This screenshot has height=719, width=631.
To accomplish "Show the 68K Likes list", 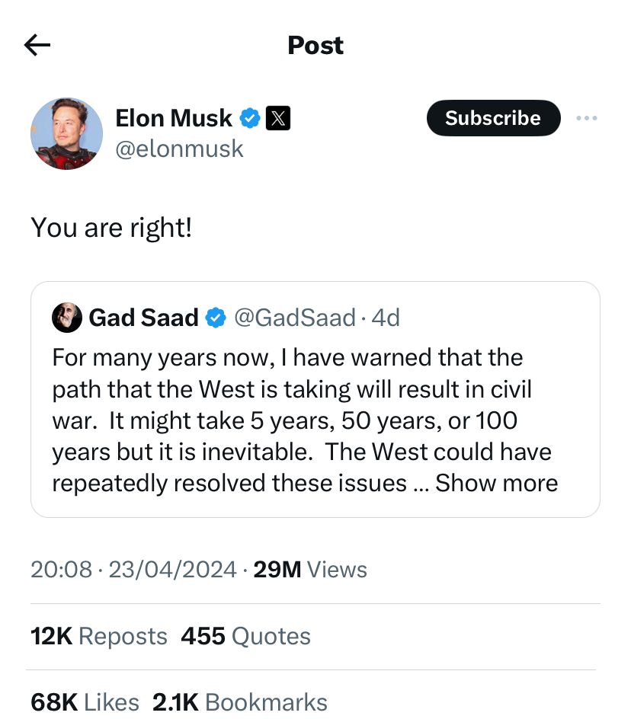I will coord(85,701).
